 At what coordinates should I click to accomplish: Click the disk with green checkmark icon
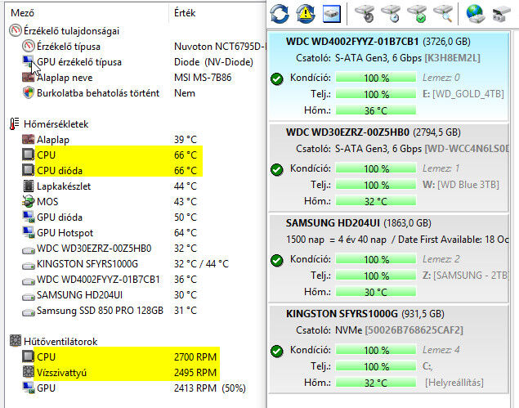417,14
